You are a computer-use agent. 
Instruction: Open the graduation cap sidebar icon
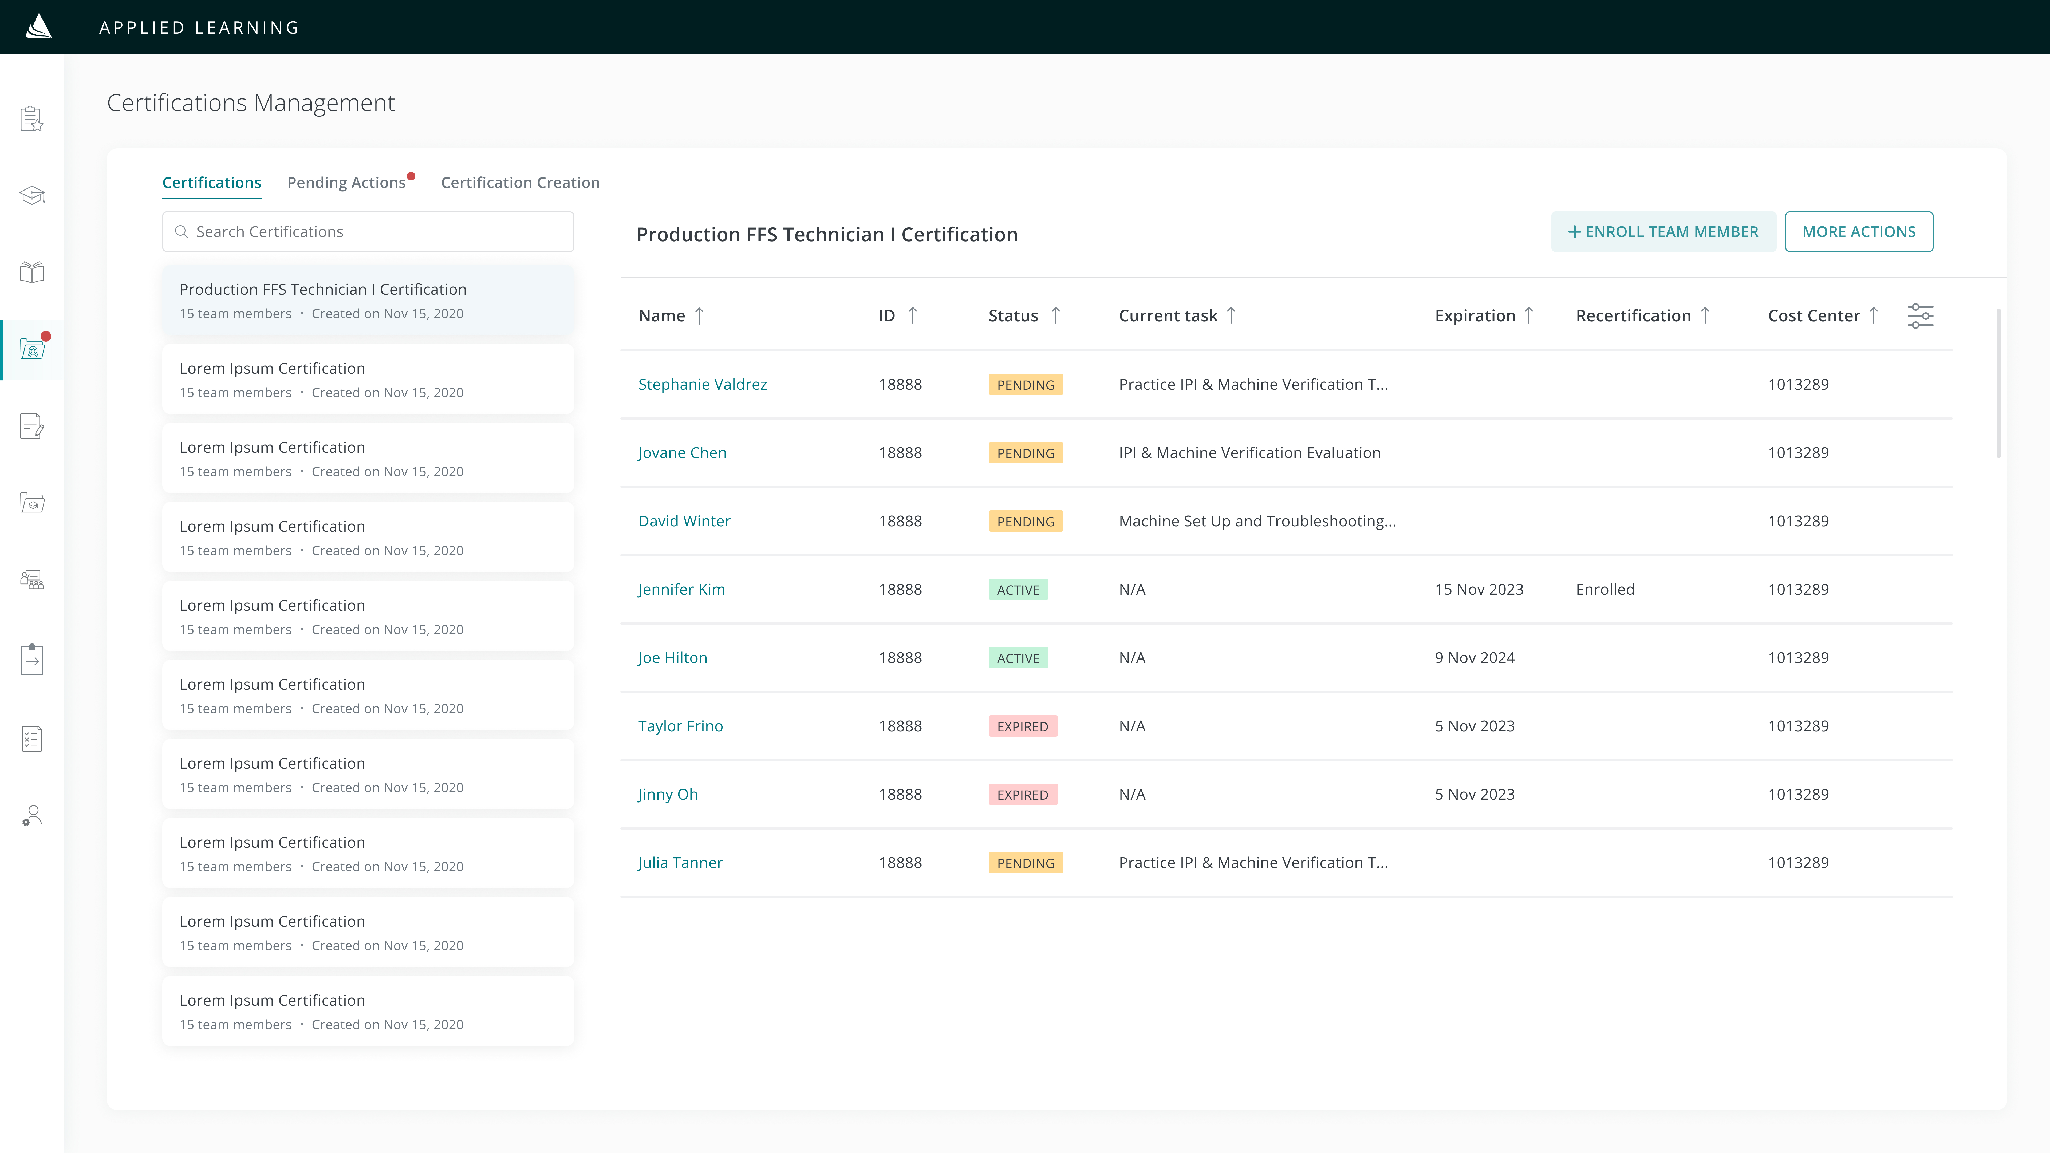[32, 195]
